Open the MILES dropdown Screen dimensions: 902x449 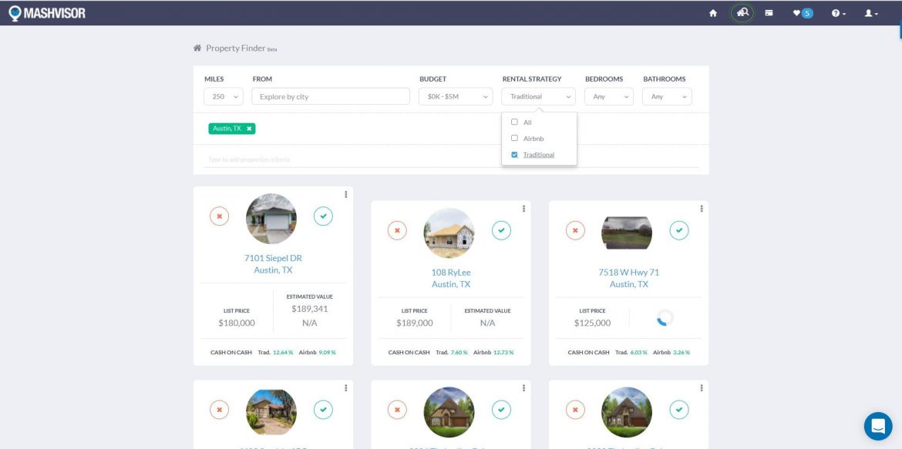coord(223,95)
